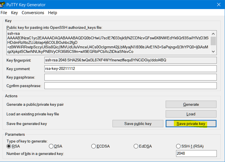This screenshot has height=162, width=225.
Task: Click the Key comment field
Action: coord(130,69)
